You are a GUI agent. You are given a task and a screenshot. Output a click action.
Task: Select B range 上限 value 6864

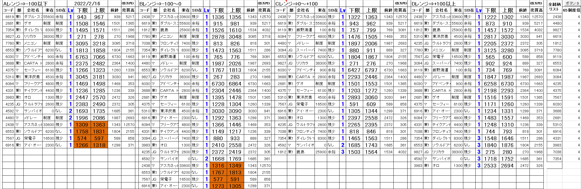(235, 84)
